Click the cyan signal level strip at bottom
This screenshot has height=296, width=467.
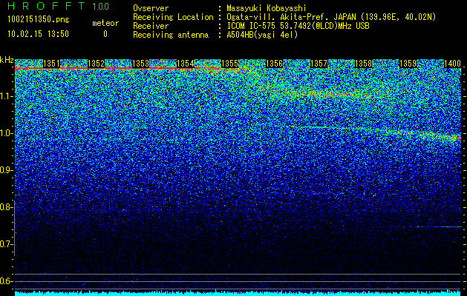[x=238, y=293]
